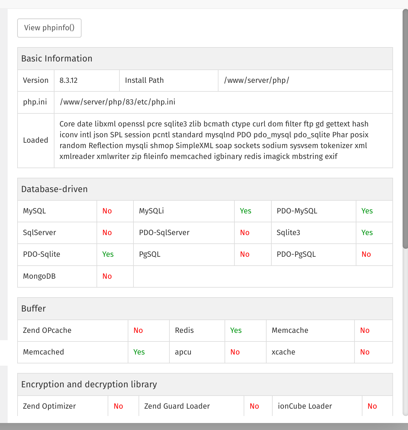This screenshot has height=430, width=408.
Task: Click the MySQLi row label
Action: (151, 211)
